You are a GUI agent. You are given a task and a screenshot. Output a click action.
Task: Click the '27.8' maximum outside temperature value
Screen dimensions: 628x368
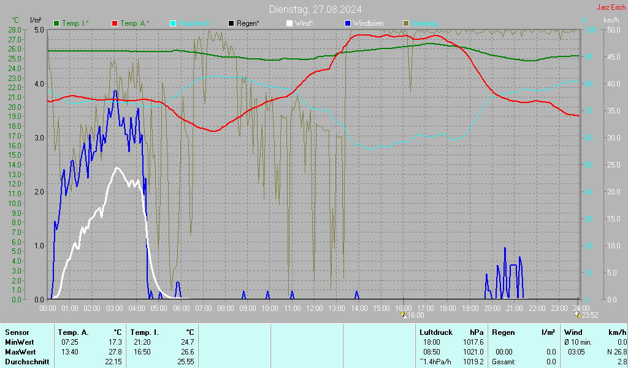point(115,352)
